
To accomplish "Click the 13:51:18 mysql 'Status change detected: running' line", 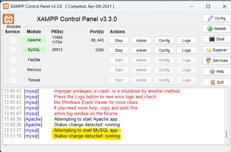I will click(87, 136).
